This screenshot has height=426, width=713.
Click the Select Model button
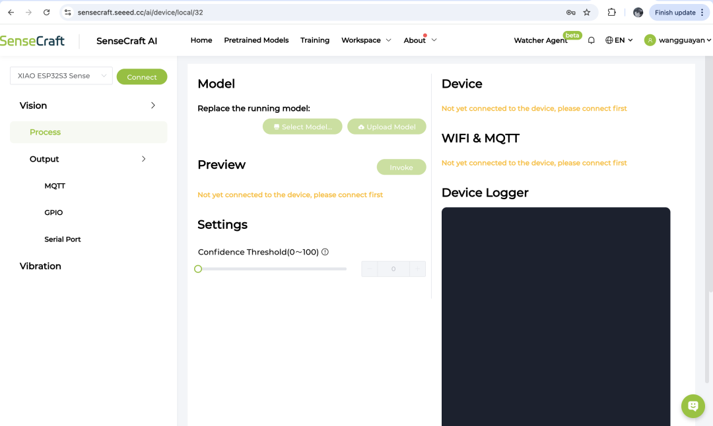coord(302,127)
